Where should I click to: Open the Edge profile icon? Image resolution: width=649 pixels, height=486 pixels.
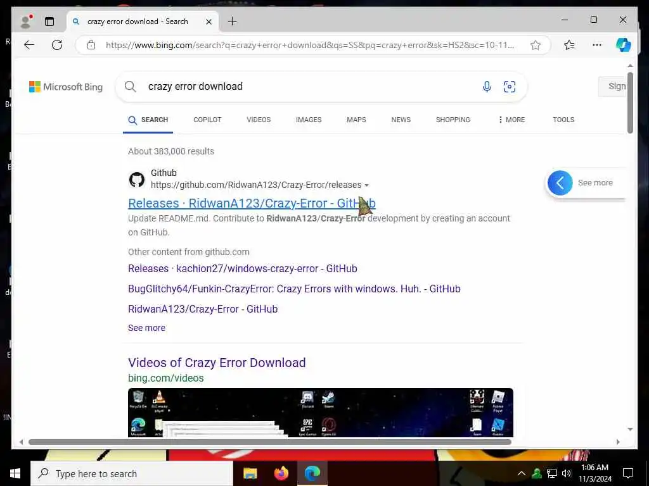point(26,22)
